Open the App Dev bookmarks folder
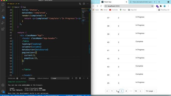Viewport: 171px width, 96px height. [x=133, y=10]
